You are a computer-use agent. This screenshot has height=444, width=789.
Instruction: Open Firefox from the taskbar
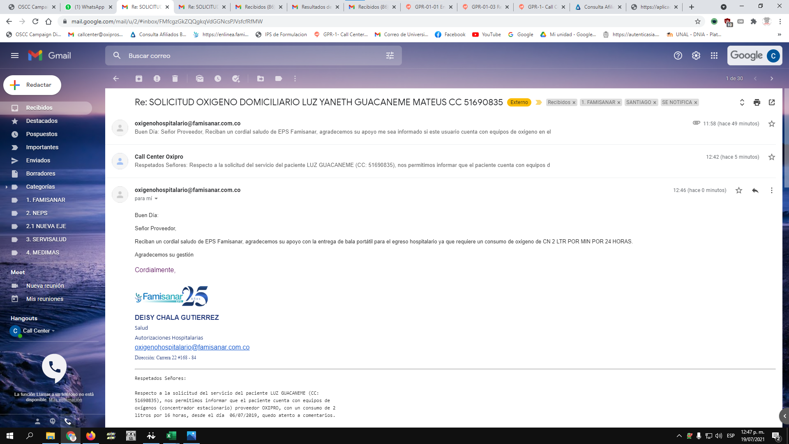(x=91, y=436)
